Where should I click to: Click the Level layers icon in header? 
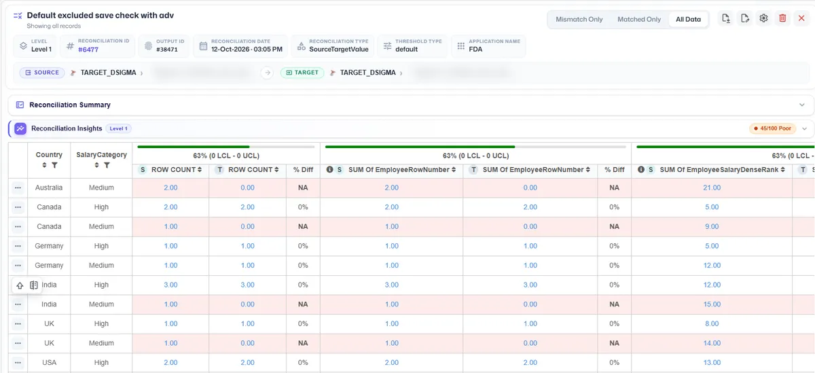pos(23,46)
